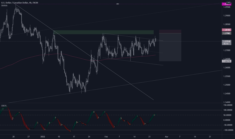Viewport: 235px width, 139px height.
Task: Click the 17 date label on time axis
Action: [74, 137]
